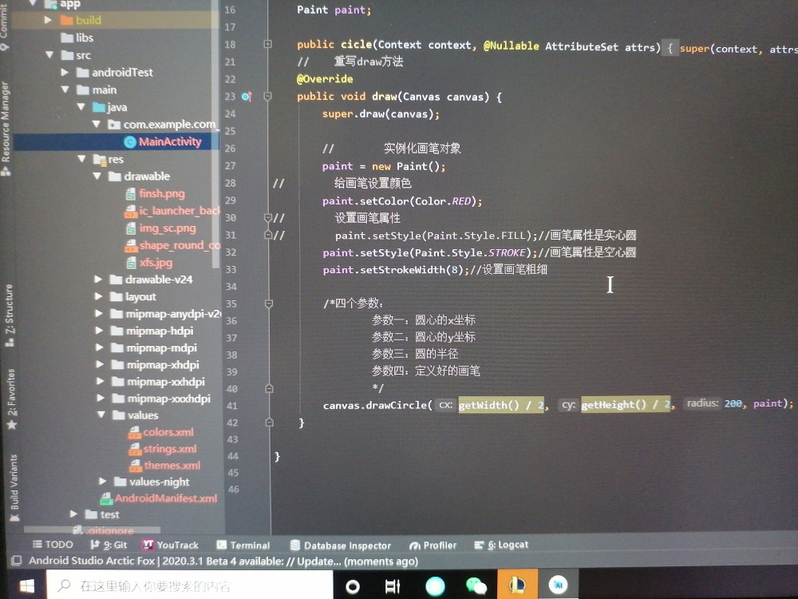Viewport: 798px width, 599px height.
Task: Expand the layout folder
Action: (x=98, y=296)
